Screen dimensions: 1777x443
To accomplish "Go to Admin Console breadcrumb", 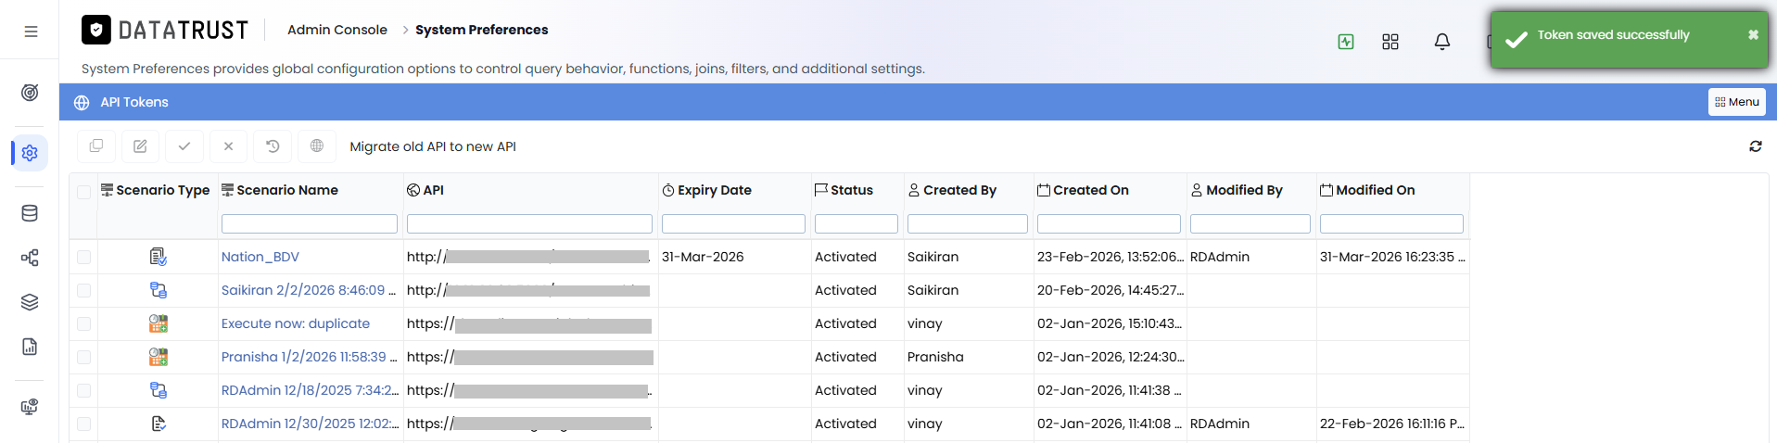I will (337, 30).
